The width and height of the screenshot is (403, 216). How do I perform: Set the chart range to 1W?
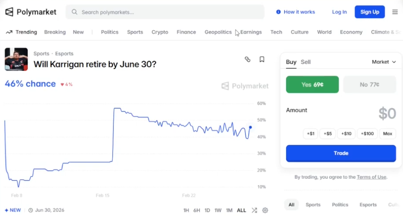point(218,210)
